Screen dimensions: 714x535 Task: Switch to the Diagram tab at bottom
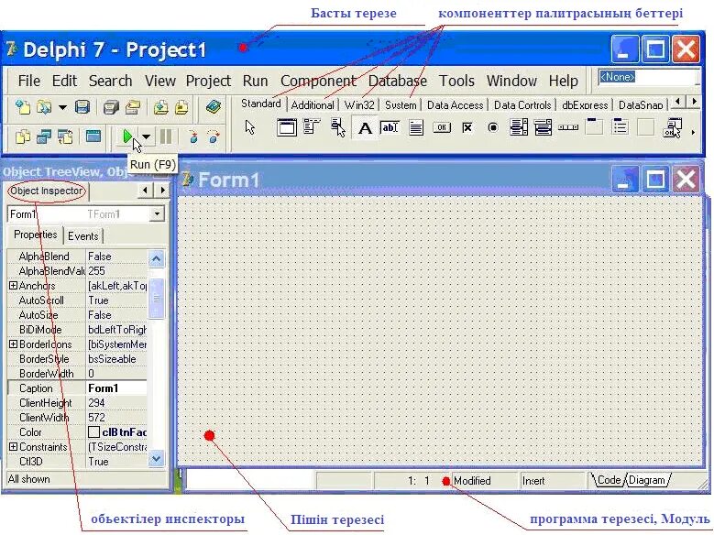[x=647, y=480]
